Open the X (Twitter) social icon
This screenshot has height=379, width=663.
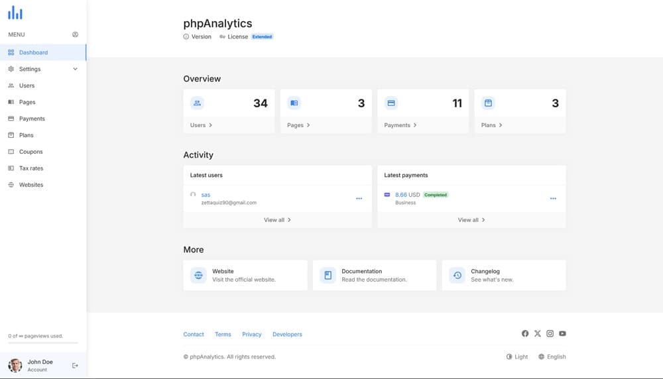(538, 333)
